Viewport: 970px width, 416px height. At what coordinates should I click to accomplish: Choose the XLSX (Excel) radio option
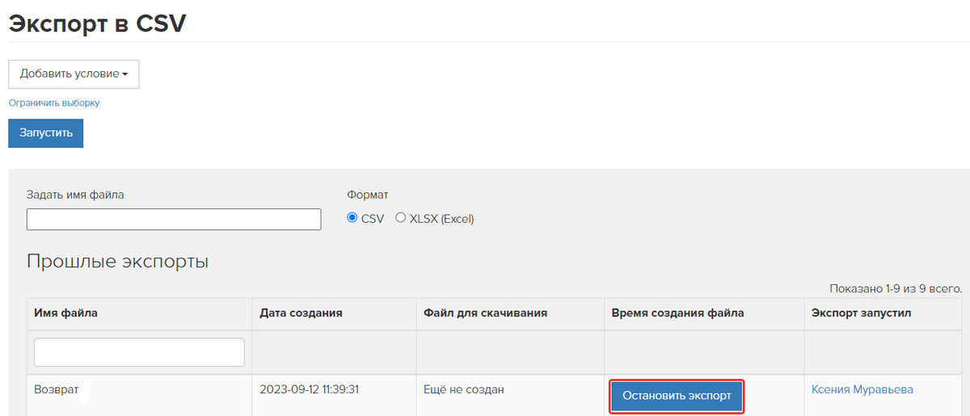[400, 218]
